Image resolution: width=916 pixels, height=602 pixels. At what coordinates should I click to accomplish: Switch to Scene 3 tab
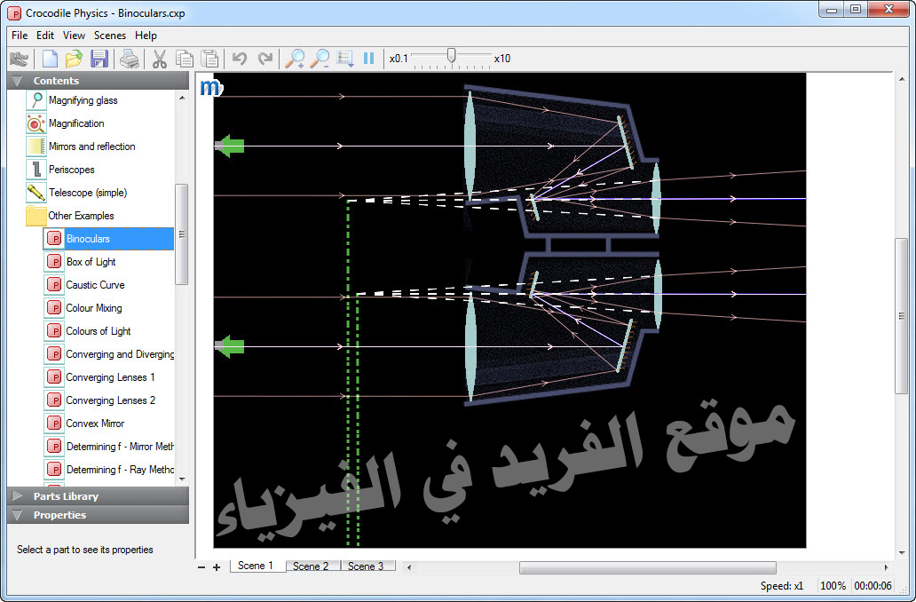(366, 566)
